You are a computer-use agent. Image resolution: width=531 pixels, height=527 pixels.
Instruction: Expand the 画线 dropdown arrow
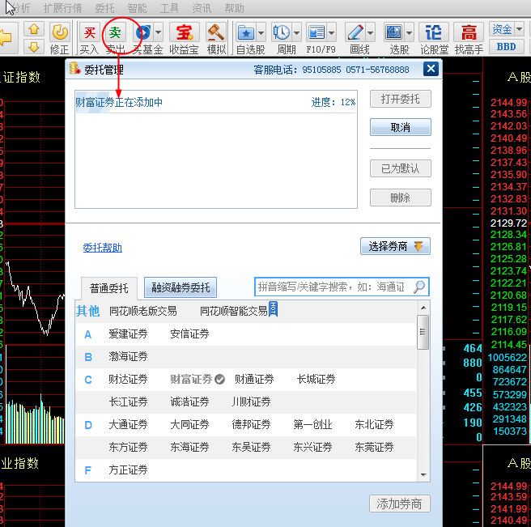pyautogui.click(x=371, y=33)
